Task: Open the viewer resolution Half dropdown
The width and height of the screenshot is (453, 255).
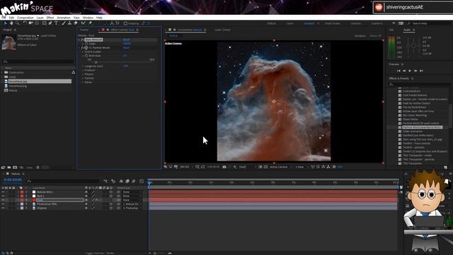Action: 247,167
